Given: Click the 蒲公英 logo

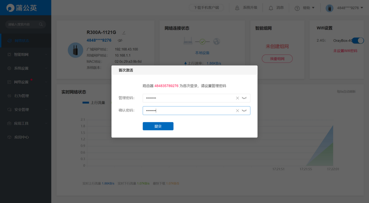Looking at the screenshot, I should point(22,8).
